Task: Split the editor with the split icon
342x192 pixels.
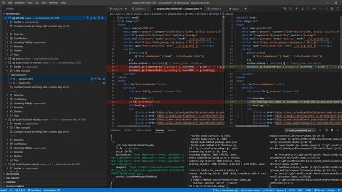Action: click(x=338, y=9)
